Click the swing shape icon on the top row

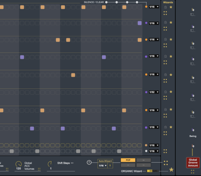193,15
